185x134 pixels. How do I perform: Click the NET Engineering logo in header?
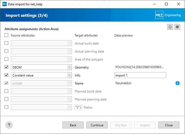tap(168, 15)
